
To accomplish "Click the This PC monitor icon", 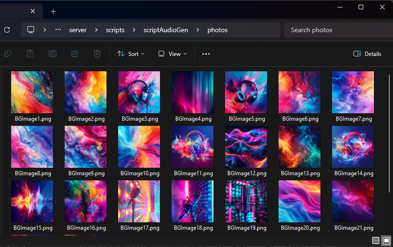I will coord(31,30).
